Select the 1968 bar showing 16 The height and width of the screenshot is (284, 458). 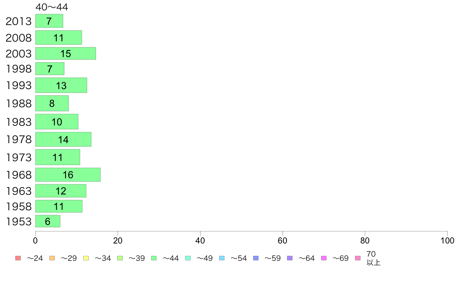[x=68, y=175]
